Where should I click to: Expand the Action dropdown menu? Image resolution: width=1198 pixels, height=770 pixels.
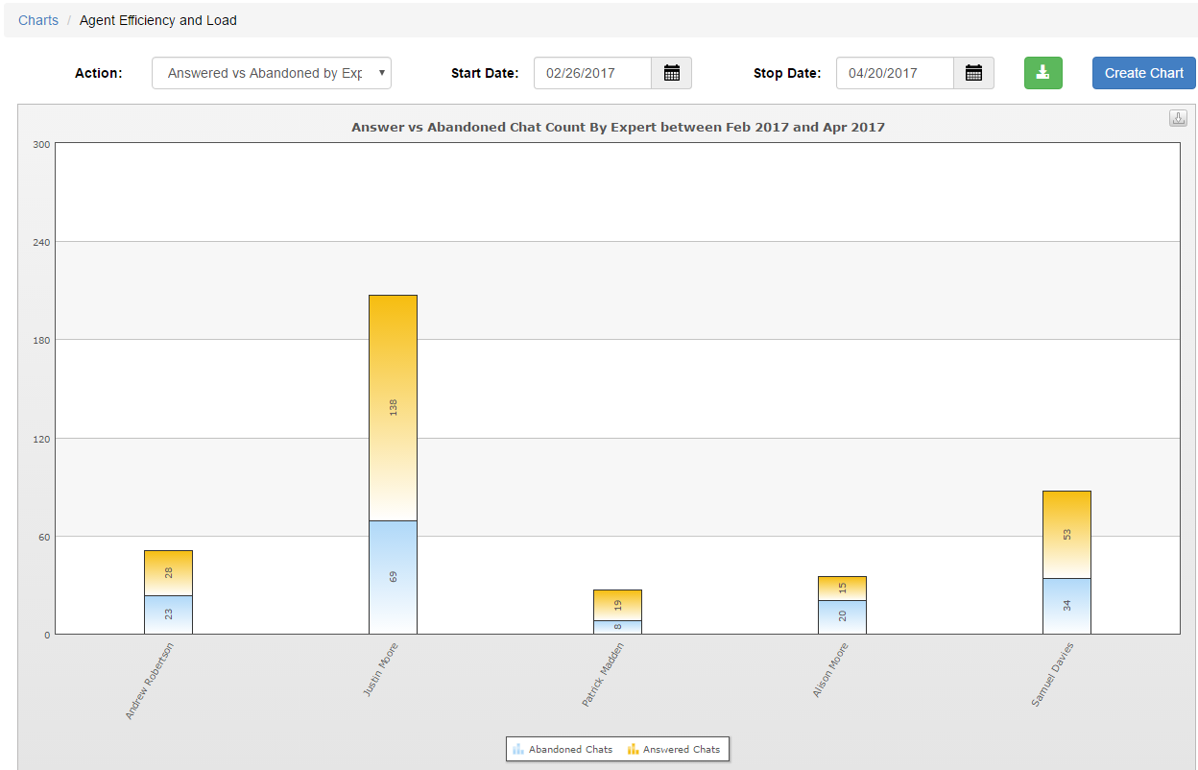click(x=272, y=73)
